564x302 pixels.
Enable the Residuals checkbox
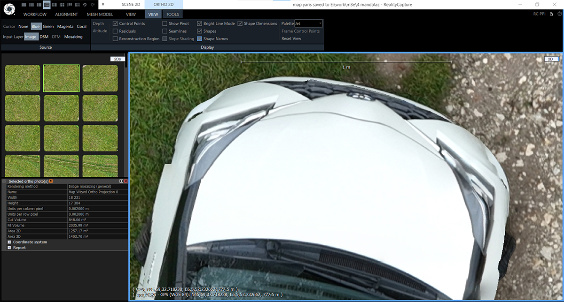tap(115, 31)
